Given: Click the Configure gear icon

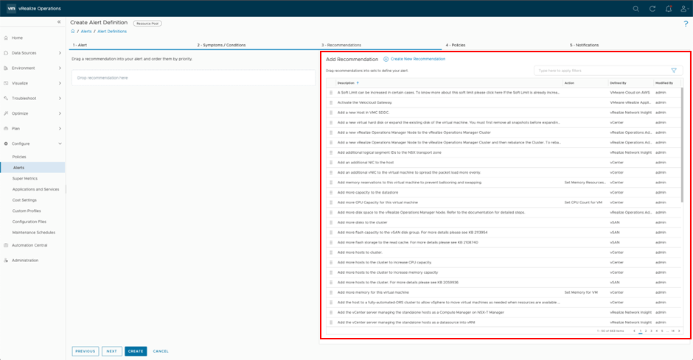Looking at the screenshot, I should click(6, 144).
